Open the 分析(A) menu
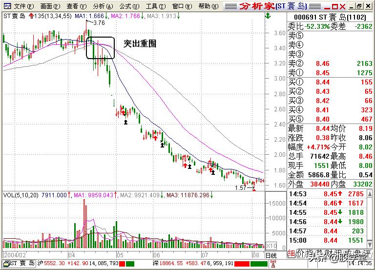Screen dimensions: 375x270 [x=103, y=6]
